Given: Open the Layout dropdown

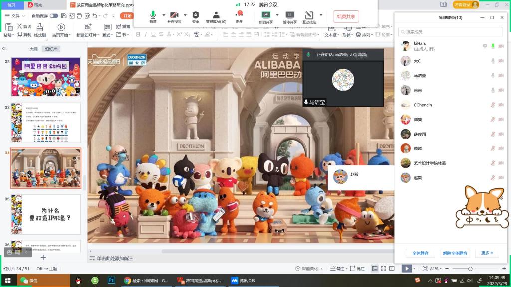Looking at the screenshot, I should click(107, 30).
